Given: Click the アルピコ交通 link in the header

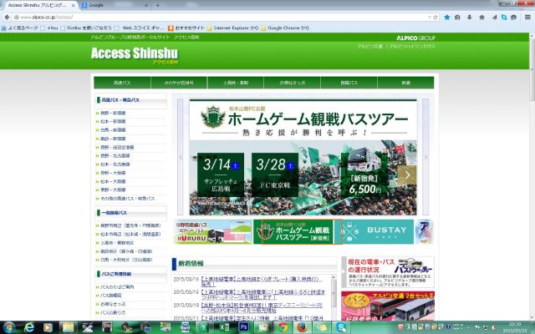Looking at the screenshot, I should click(370, 47).
